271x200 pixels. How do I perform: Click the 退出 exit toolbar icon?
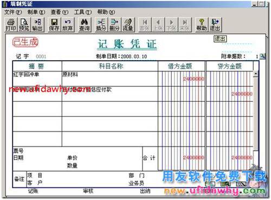215,25
